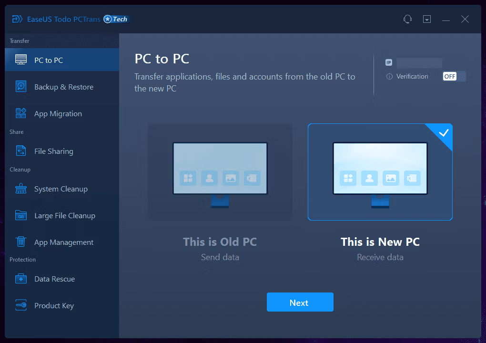Close the PCTrans window
Viewport: 486px width, 343px height.
coord(465,19)
